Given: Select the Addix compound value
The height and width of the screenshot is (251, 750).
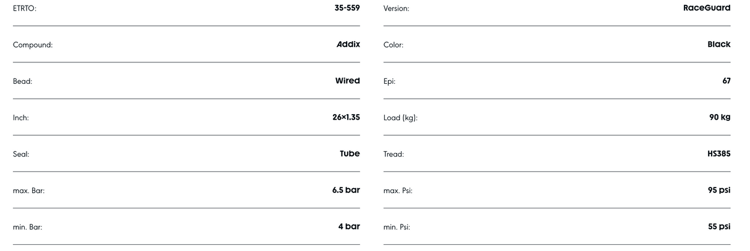Looking at the screenshot, I should (348, 44).
